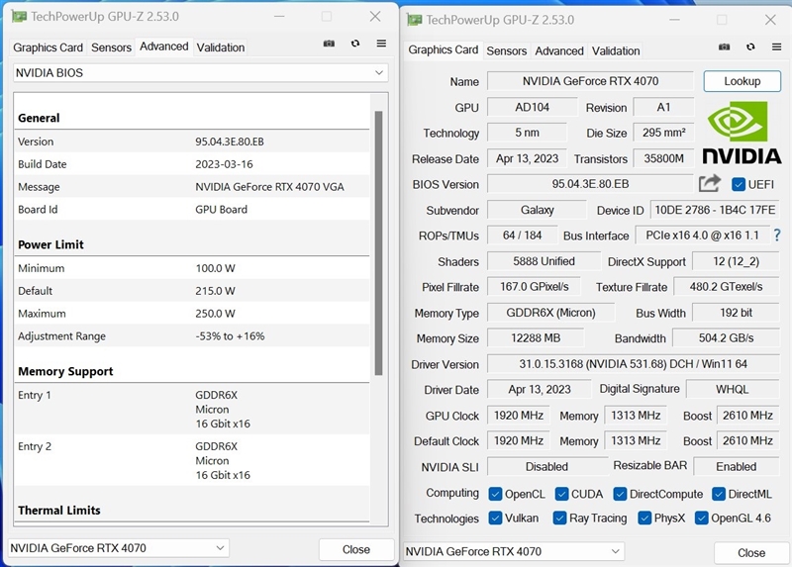Image resolution: width=792 pixels, height=567 pixels.
Task: Click GPU-Z app icon in left title bar
Action: click(x=19, y=16)
